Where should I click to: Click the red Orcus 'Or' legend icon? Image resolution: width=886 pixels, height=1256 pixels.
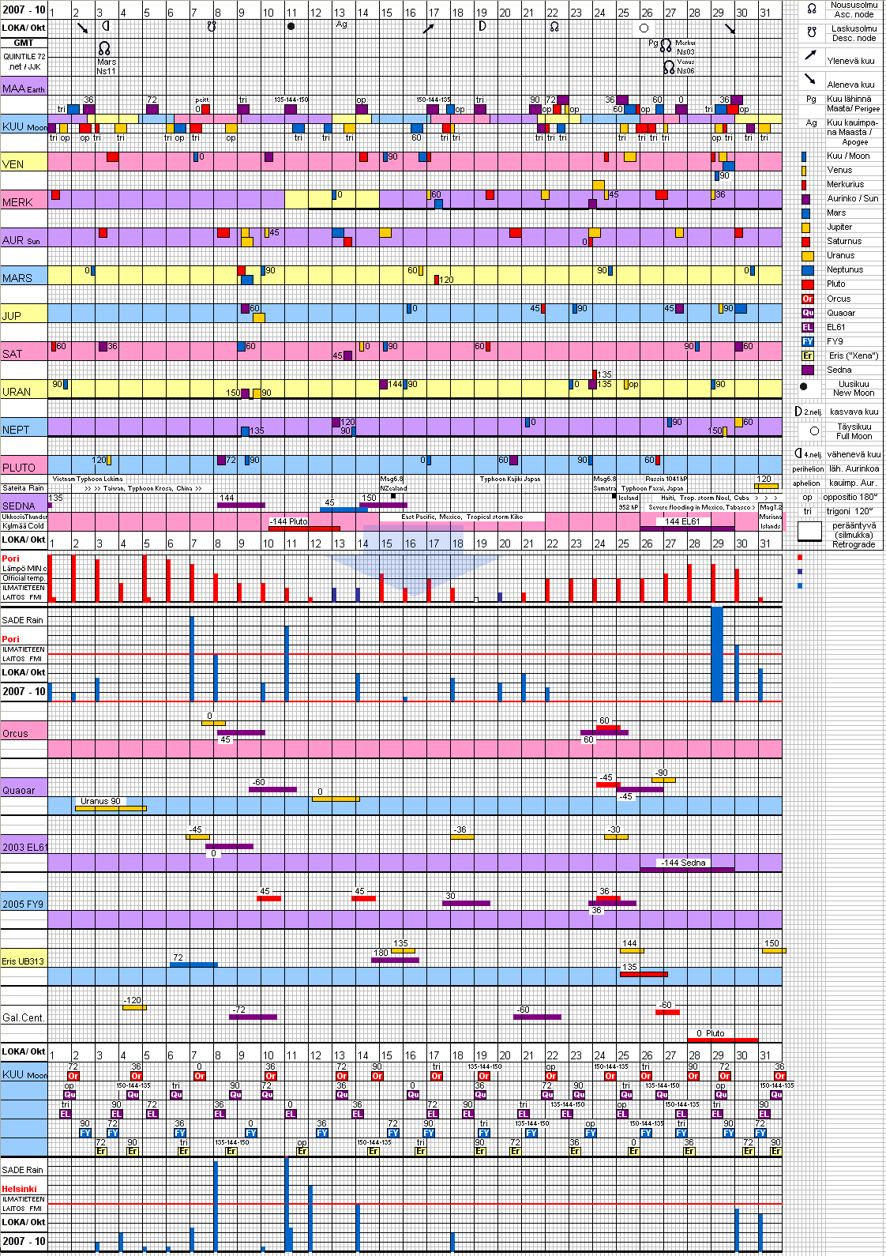point(807,299)
